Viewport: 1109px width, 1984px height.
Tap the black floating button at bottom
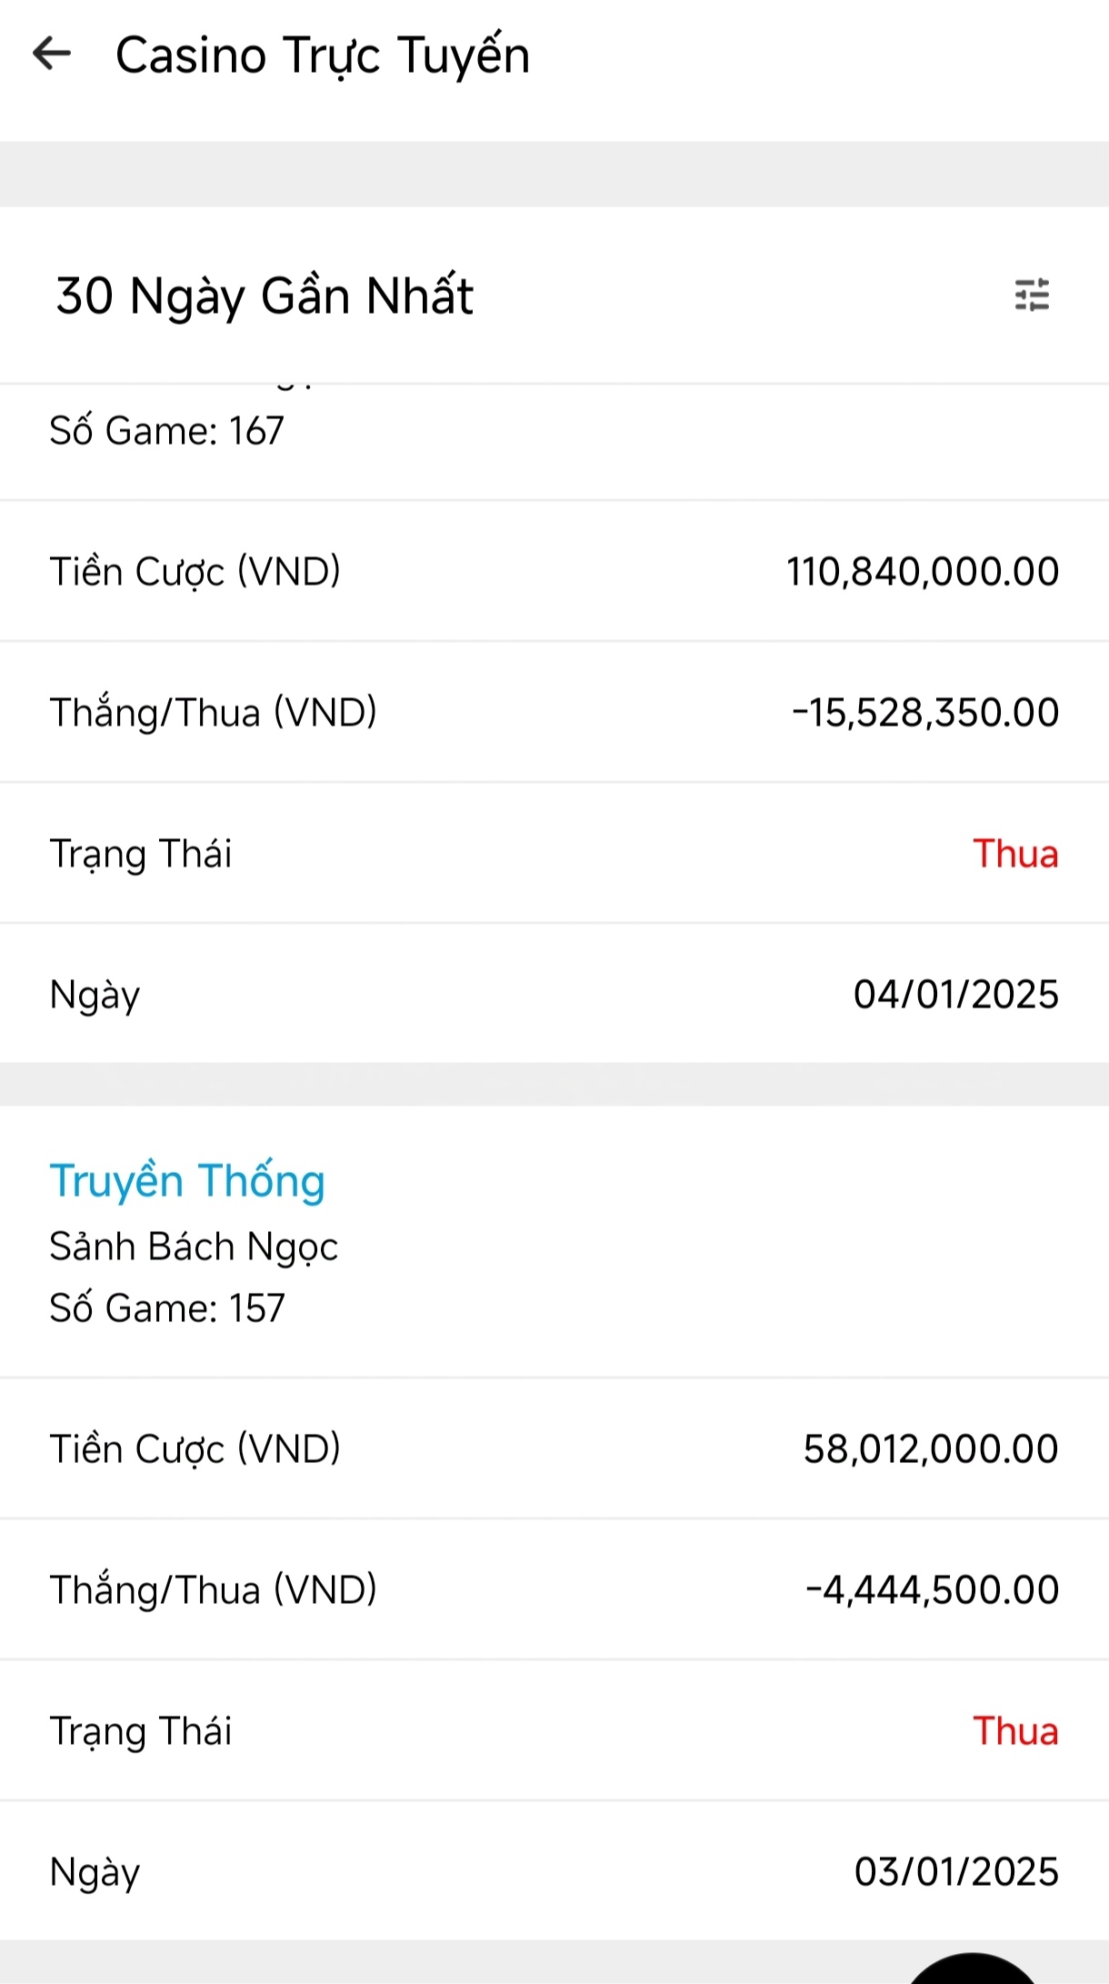[973, 1969]
